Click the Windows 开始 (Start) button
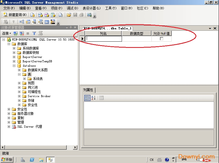219x163 pixels. point(7,159)
